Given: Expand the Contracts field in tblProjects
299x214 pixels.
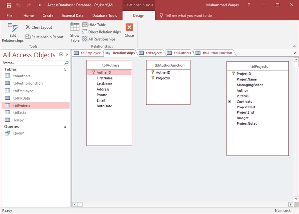Looking at the screenshot, I should pos(229,101).
